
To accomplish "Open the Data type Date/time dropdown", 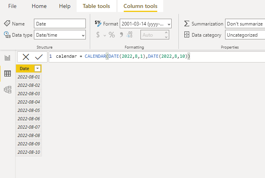I will pos(60,35).
